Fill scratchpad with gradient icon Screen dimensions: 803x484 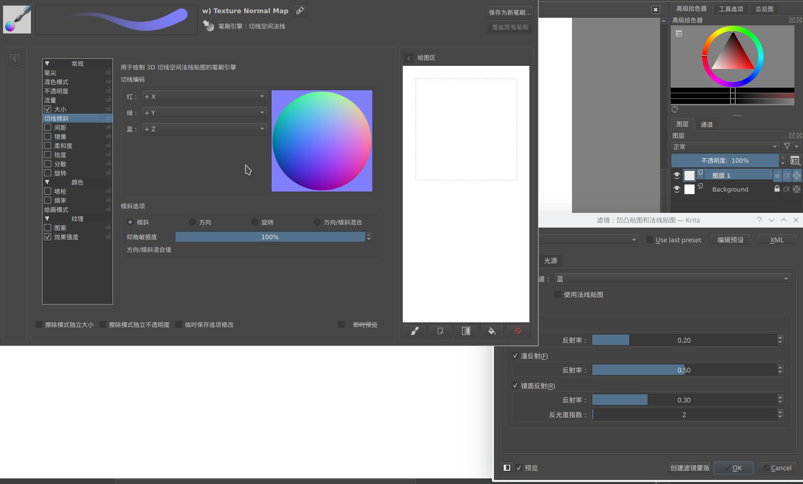click(x=466, y=331)
